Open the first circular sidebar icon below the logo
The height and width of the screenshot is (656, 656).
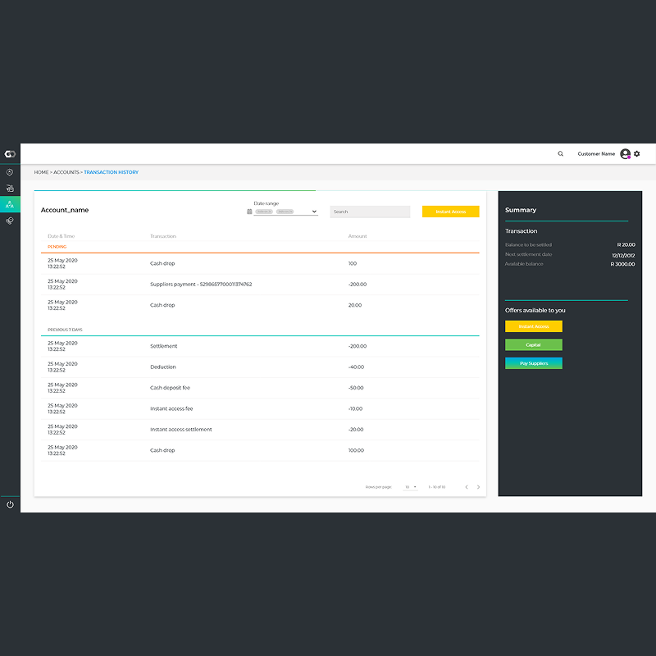[x=10, y=172]
